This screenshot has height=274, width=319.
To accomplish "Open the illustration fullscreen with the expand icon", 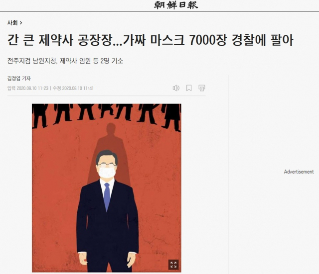I will tap(173, 265).
